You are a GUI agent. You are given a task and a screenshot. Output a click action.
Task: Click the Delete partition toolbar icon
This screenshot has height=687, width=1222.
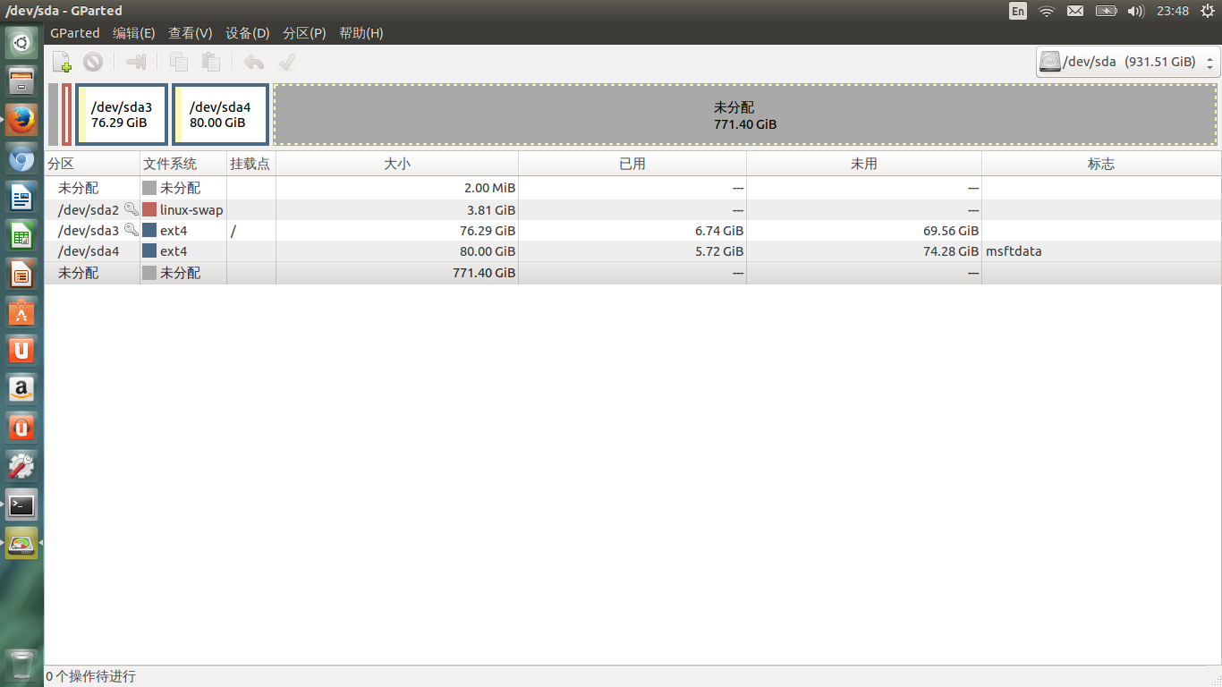(x=93, y=62)
